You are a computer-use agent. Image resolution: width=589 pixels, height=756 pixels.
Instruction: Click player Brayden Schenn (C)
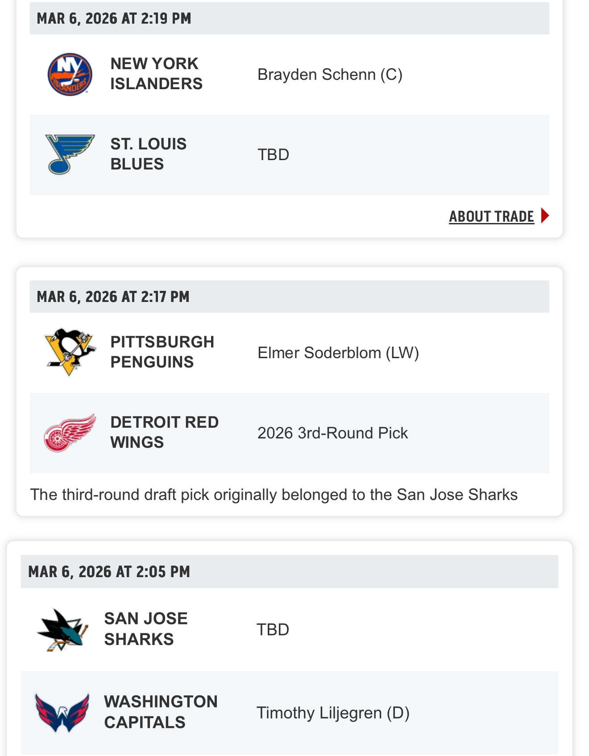click(330, 74)
